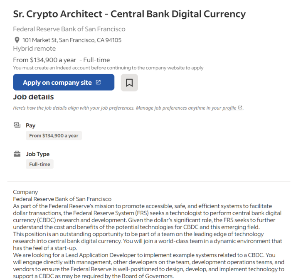Click the salary and Full-time summary line
The height and width of the screenshot is (279, 291).
[x=62, y=60]
